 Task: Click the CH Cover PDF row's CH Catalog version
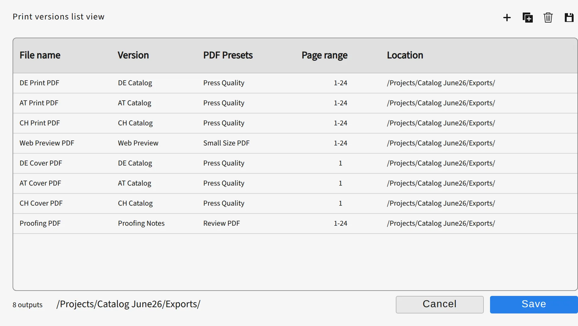[135, 203]
